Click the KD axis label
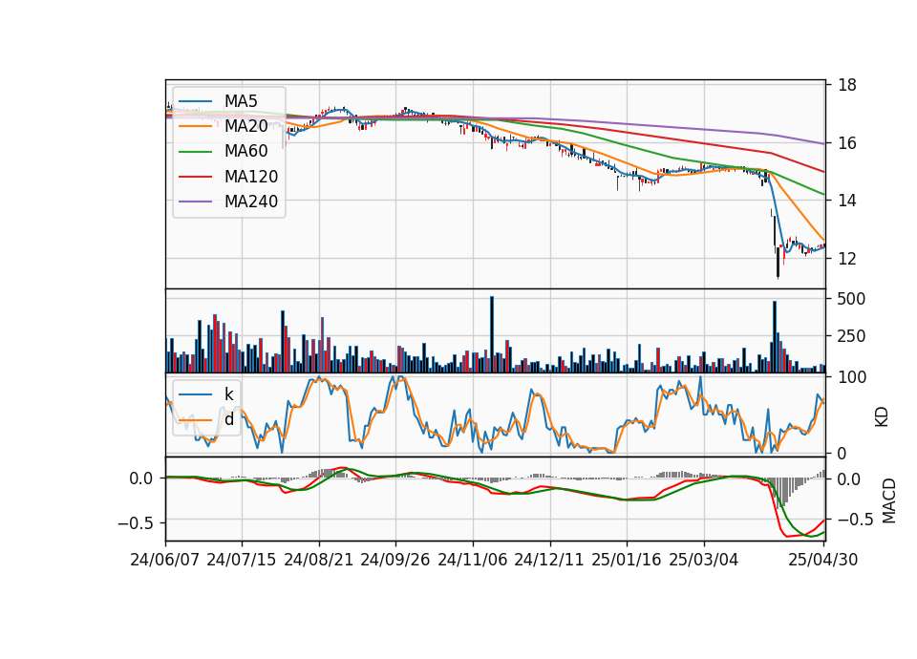Viewport: 917px width, 659px height. tap(882, 416)
